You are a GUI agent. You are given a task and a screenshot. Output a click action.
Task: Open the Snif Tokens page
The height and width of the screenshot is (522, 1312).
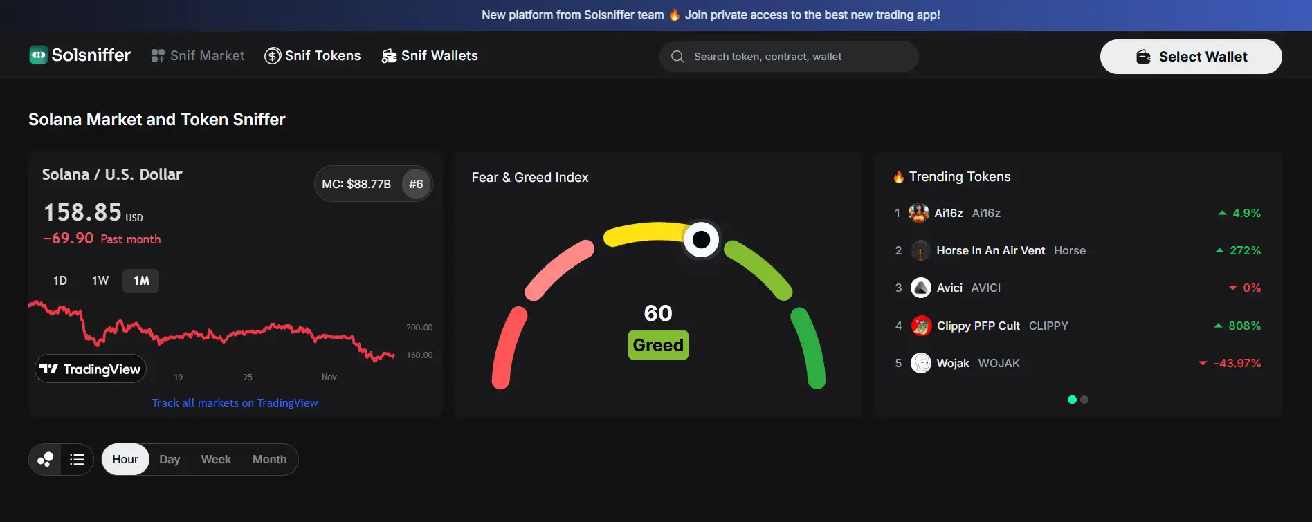(313, 56)
